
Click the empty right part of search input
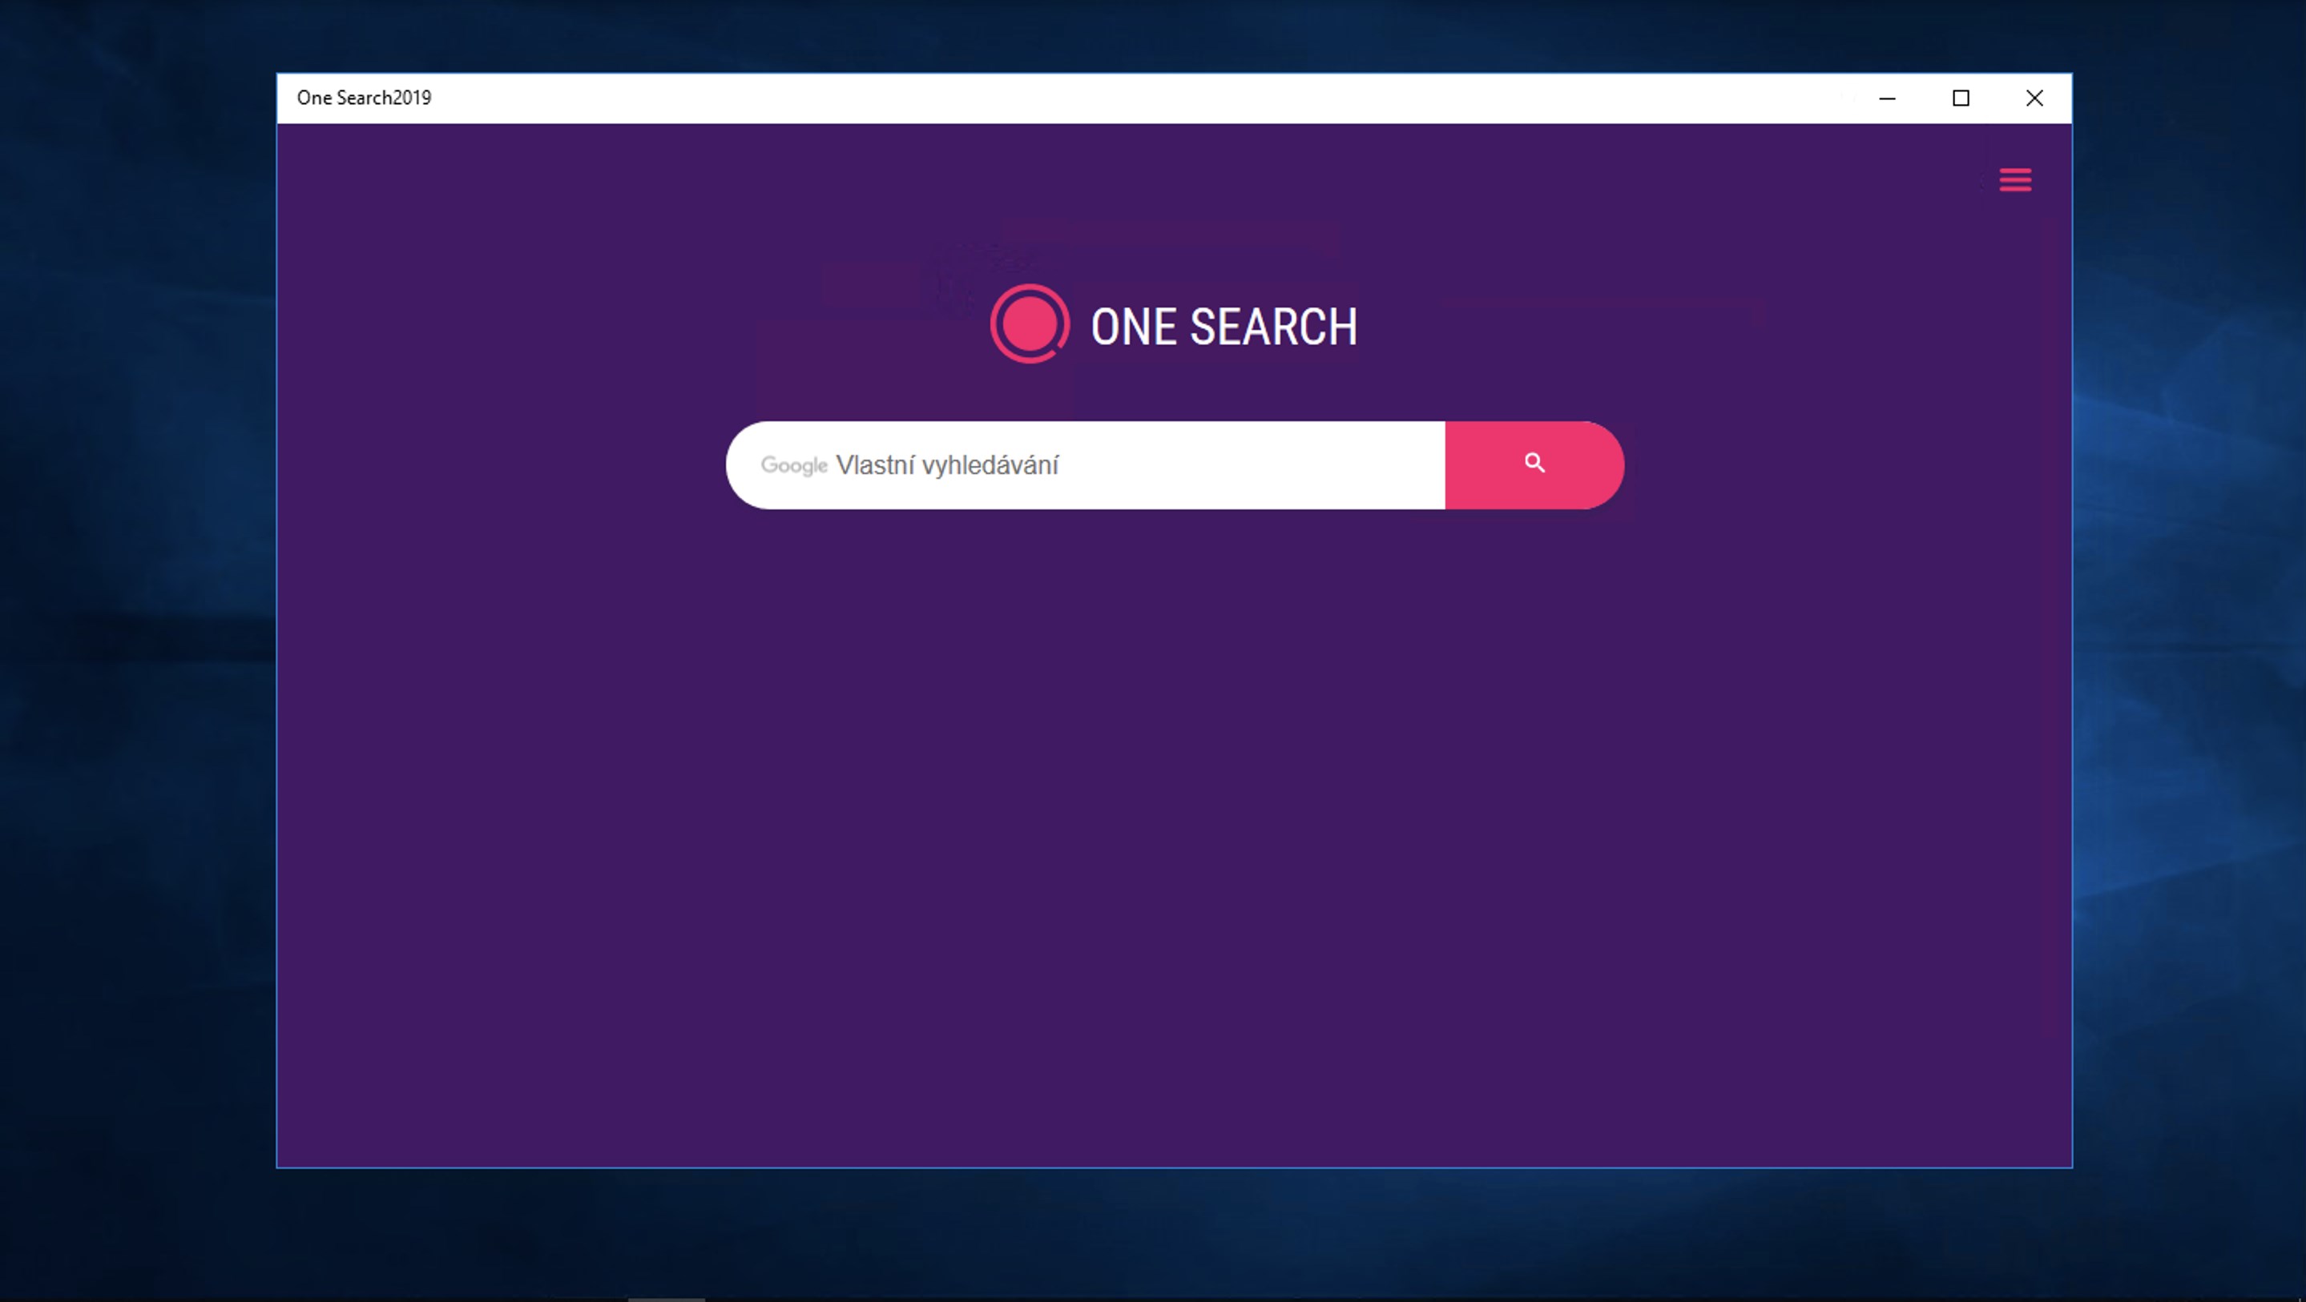click(x=1298, y=465)
